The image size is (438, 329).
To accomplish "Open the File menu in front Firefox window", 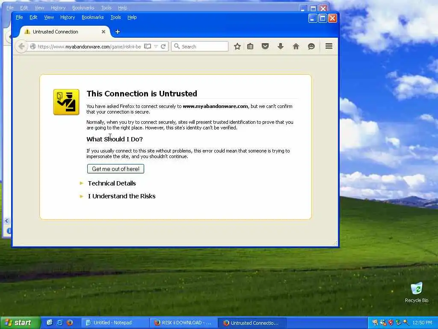I will 19,17.
